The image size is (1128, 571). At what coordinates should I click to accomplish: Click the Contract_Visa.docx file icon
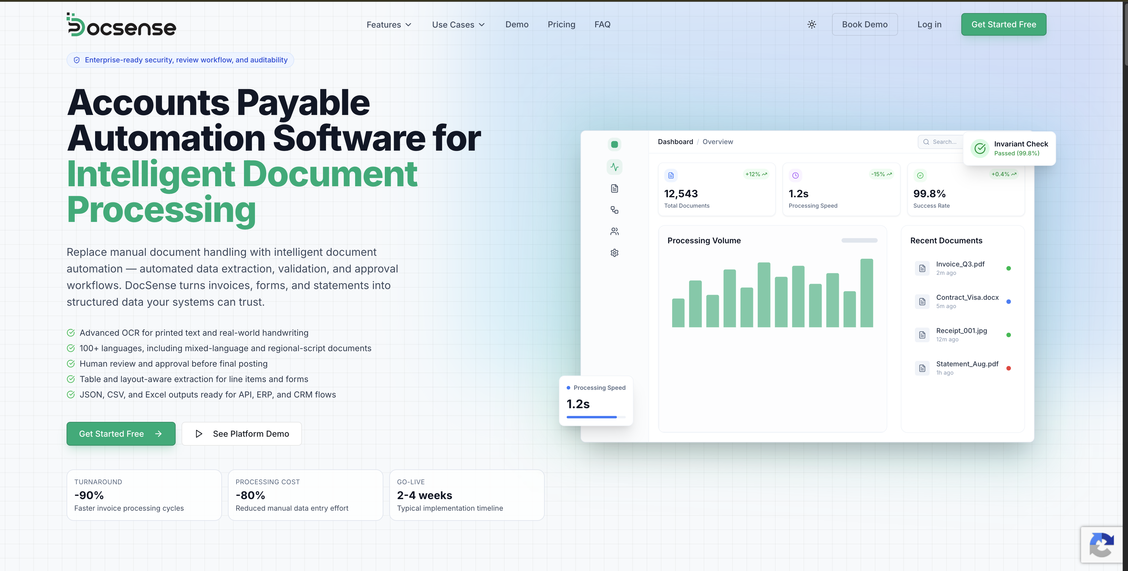pyautogui.click(x=922, y=302)
